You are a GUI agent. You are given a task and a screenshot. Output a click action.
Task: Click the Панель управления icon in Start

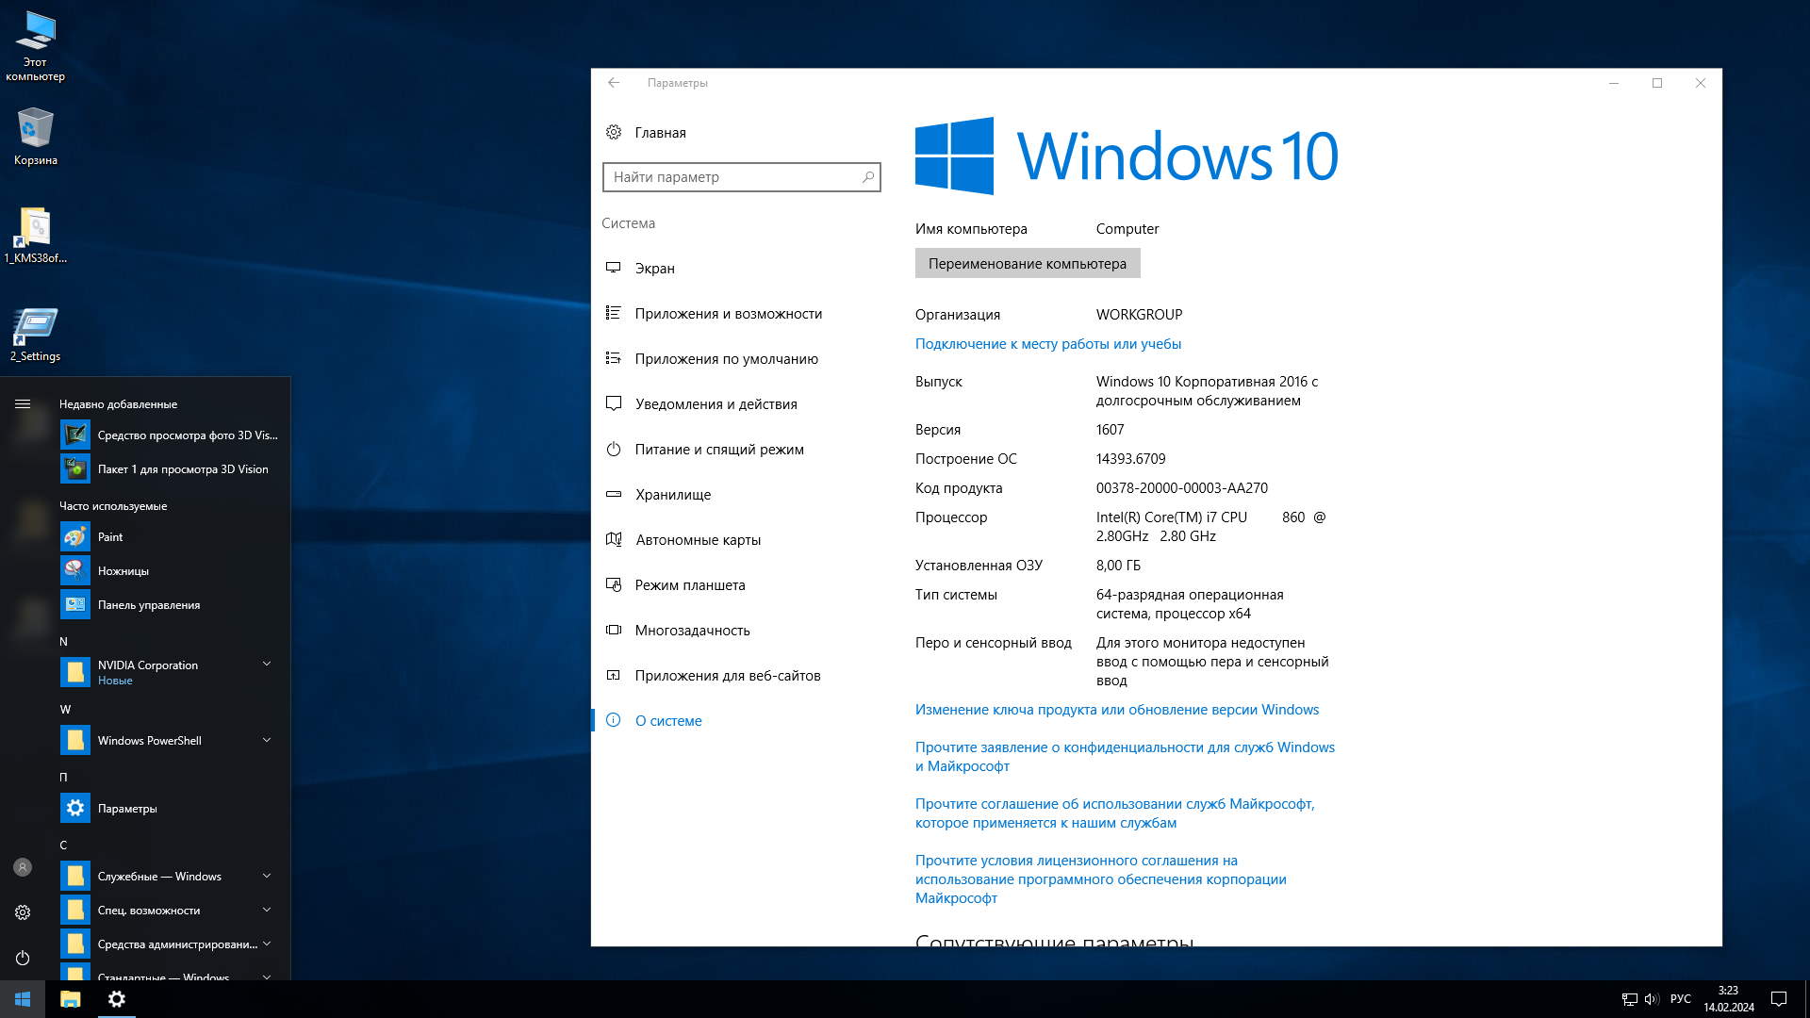pos(75,605)
